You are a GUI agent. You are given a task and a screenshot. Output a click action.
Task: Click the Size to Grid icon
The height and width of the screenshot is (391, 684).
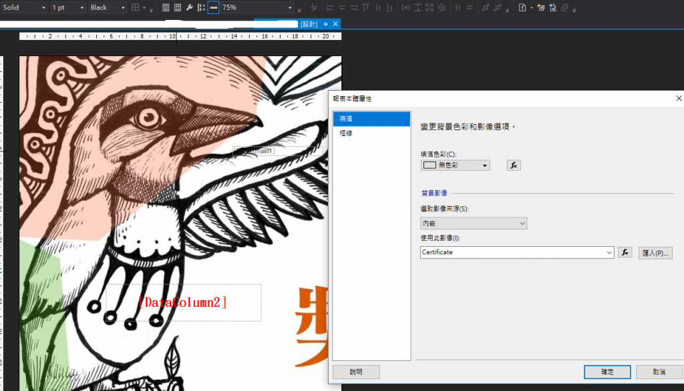pyautogui.click(x=442, y=7)
